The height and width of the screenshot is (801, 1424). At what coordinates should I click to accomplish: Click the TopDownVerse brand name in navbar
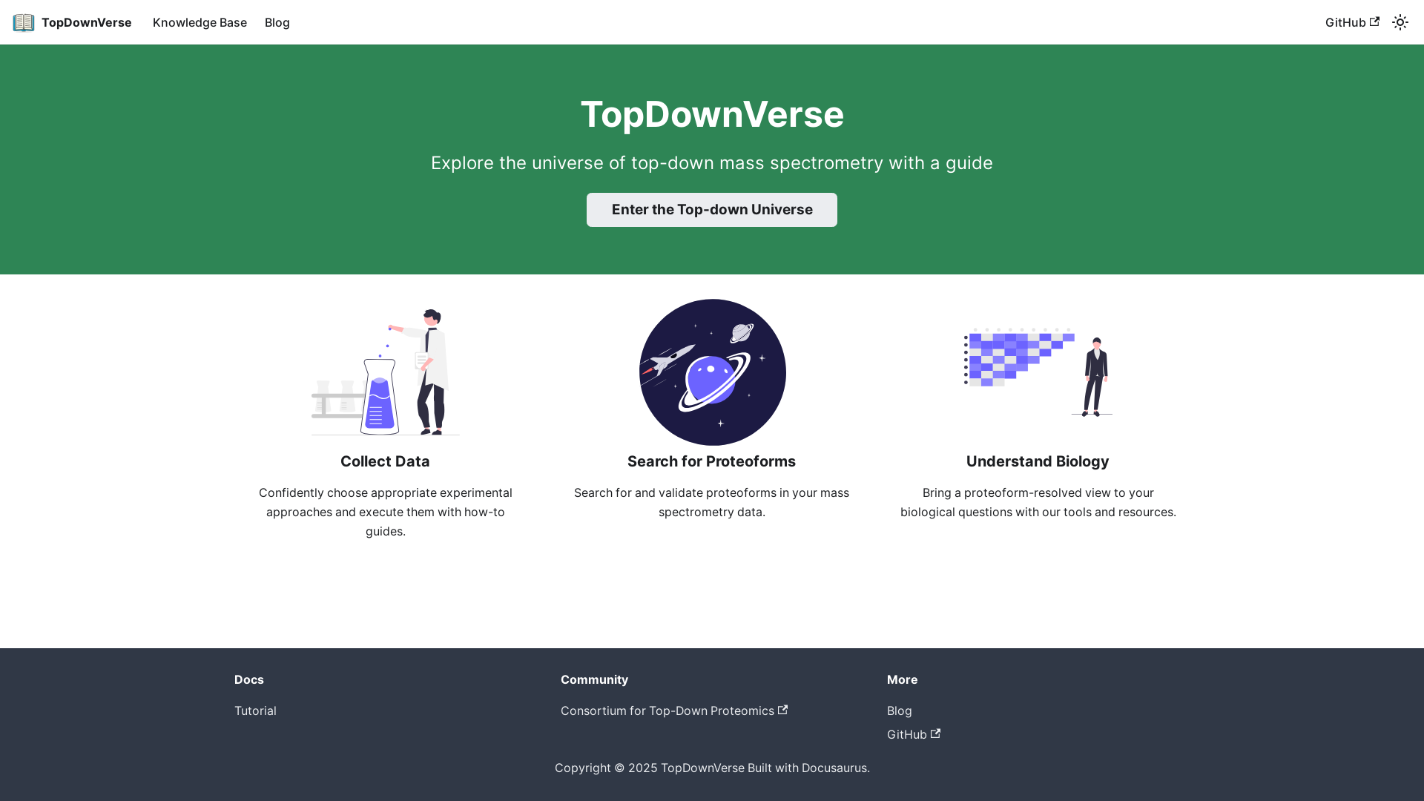(x=87, y=22)
